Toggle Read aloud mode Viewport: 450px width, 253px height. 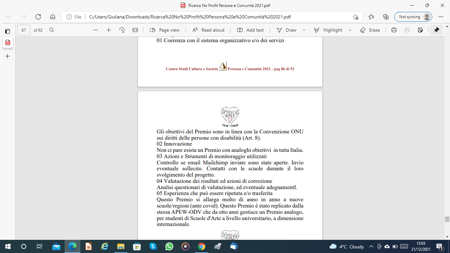coord(208,30)
